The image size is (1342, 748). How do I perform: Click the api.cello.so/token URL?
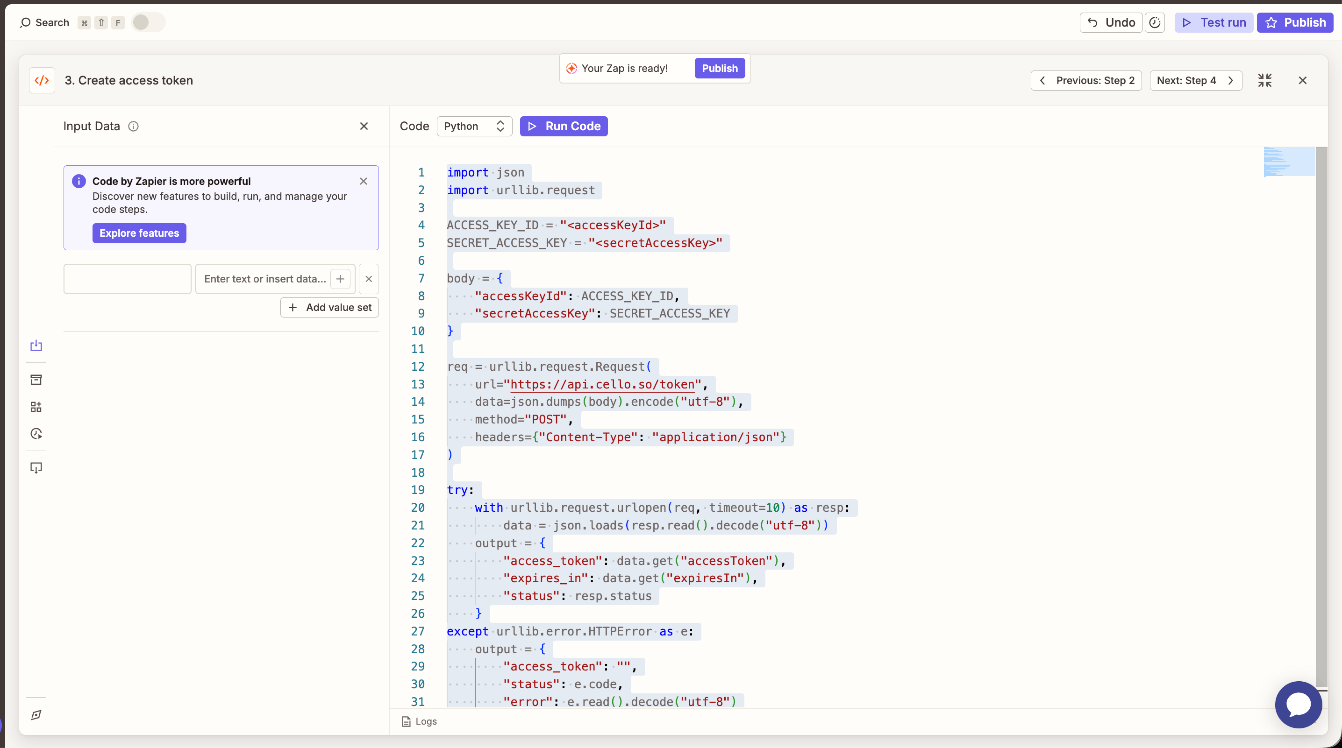[602, 384]
